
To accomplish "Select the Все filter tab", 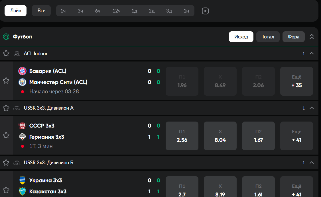I will coord(41,11).
